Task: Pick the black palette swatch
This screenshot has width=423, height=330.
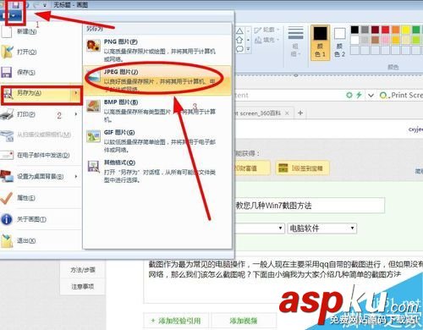Action: tap(354, 30)
